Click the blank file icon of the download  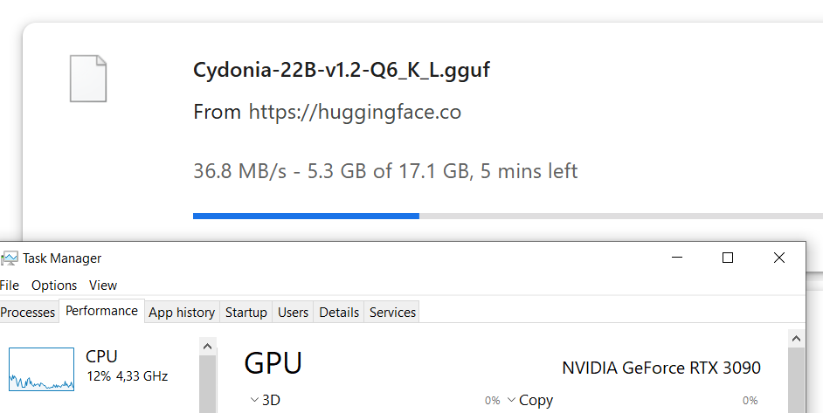click(88, 79)
